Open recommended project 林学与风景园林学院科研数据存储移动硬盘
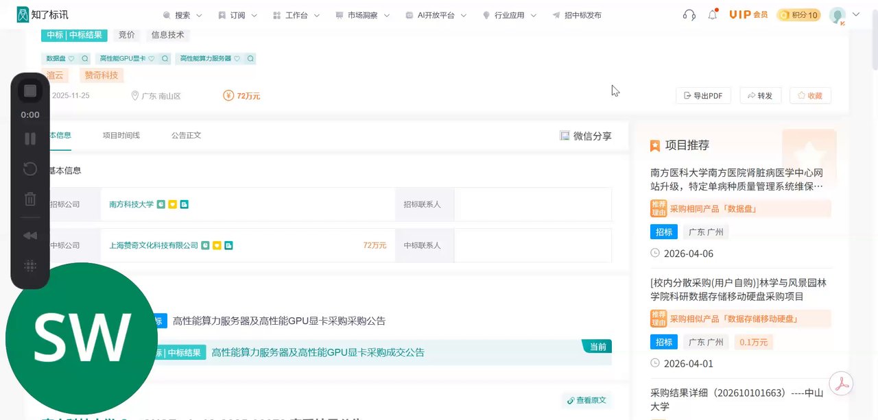This screenshot has height=420, width=878. tap(738, 289)
